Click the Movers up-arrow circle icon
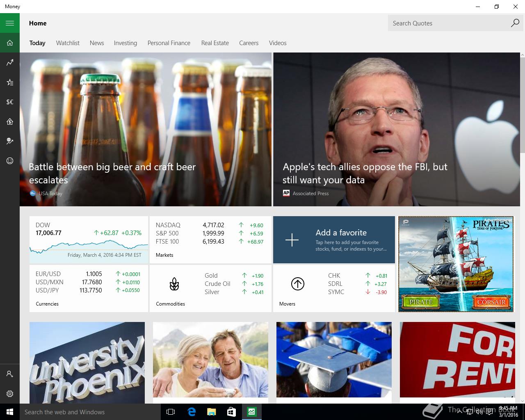 (297, 284)
